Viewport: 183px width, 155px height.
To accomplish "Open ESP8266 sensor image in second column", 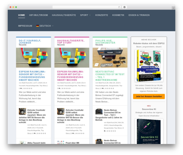I will pos(72,58).
